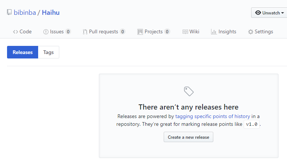Image resolution: width=287 pixels, height=168 pixels.
Task: Open the Projects tab
Action: pos(154,31)
